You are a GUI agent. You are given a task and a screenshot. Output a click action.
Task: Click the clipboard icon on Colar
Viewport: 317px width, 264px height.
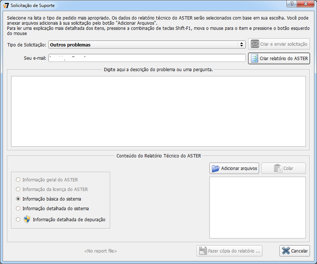[x=278, y=169]
